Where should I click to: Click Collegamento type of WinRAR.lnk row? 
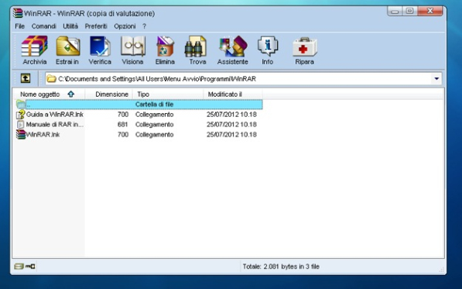click(x=155, y=135)
